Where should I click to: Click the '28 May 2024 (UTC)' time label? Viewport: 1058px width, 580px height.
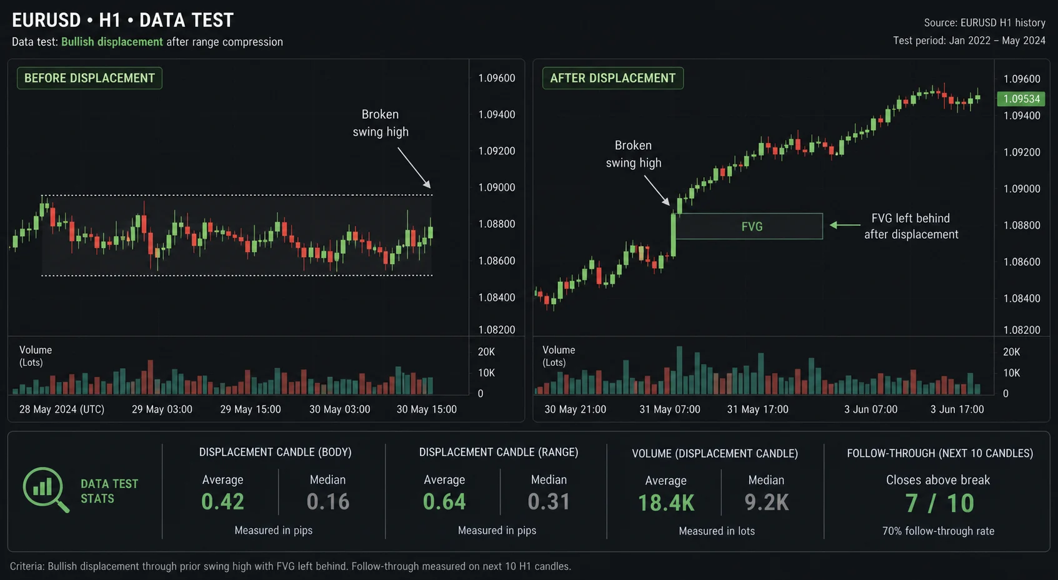click(x=62, y=410)
